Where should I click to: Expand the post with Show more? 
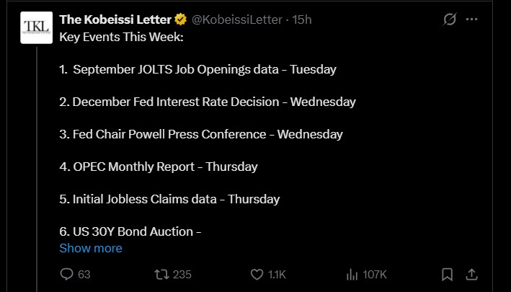[x=91, y=248]
